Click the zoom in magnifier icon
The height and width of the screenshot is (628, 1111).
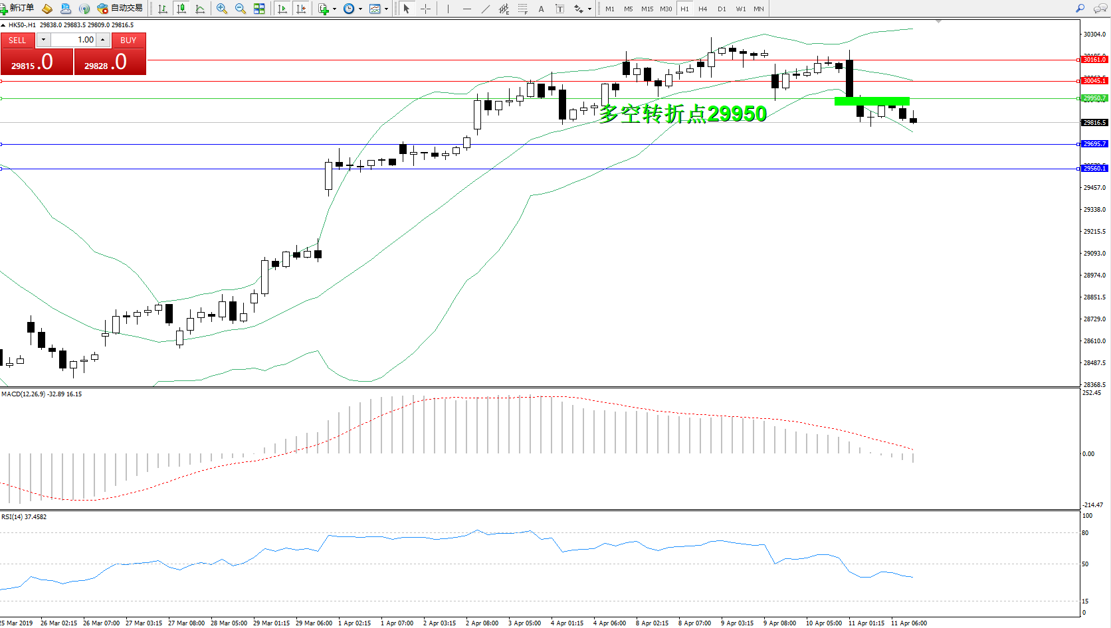click(x=222, y=9)
